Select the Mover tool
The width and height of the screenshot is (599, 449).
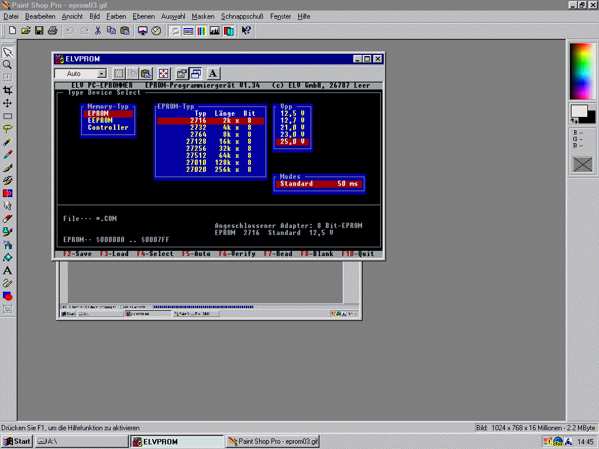[x=8, y=103]
